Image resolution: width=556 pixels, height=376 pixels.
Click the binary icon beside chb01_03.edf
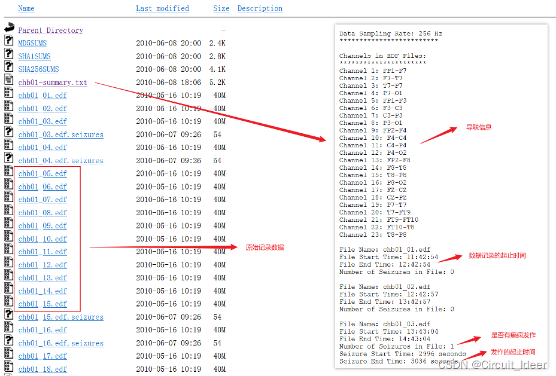tap(9, 118)
